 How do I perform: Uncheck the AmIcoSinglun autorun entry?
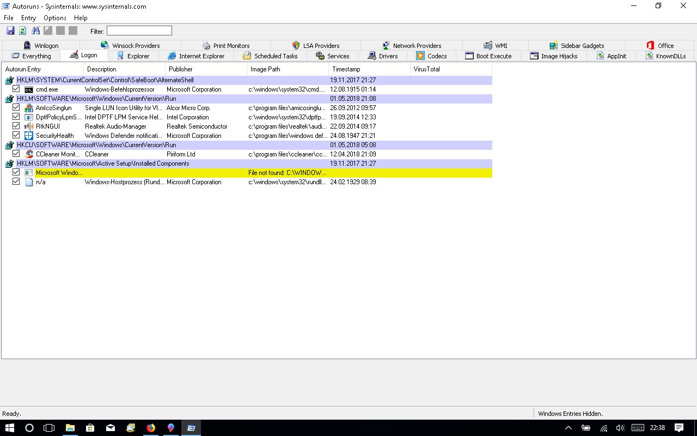[x=16, y=107]
